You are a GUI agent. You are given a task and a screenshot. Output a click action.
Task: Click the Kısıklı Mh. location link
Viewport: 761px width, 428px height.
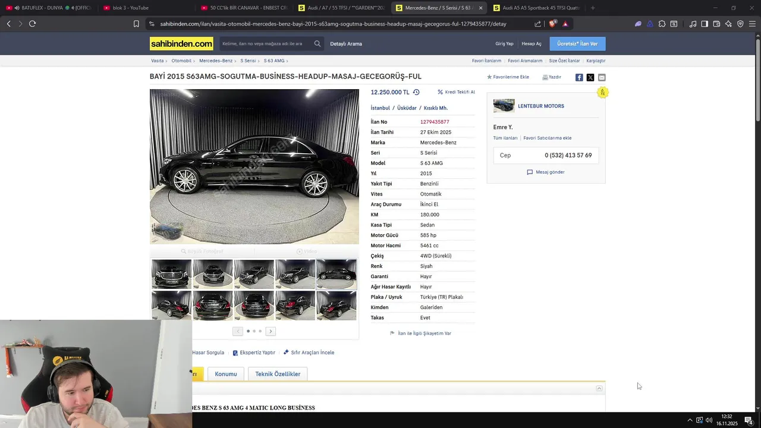pyautogui.click(x=436, y=108)
